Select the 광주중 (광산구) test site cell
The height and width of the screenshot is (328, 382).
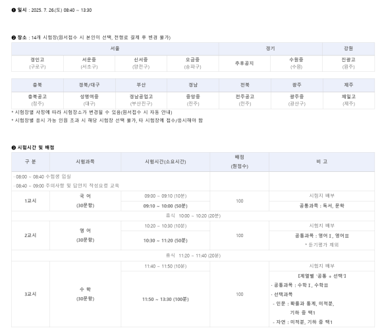(x=297, y=100)
